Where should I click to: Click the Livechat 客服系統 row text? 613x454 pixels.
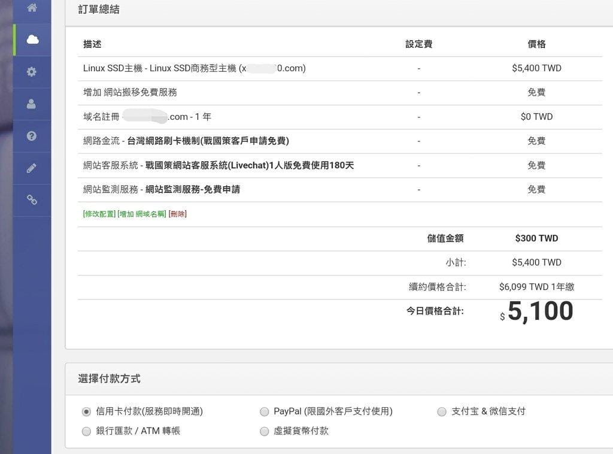219,165
